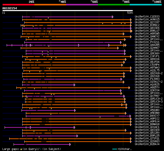The image size is (164, 151).
Task: Click the purple alignment bar of UniRef100_B2B4J4
Action: (42, 145)
